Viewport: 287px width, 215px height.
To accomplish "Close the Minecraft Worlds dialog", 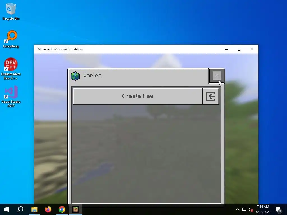I will [x=217, y=76].
